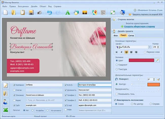165x119 pixels.
Task: Switch to the Фон tab
Action: tap(115, 36)
